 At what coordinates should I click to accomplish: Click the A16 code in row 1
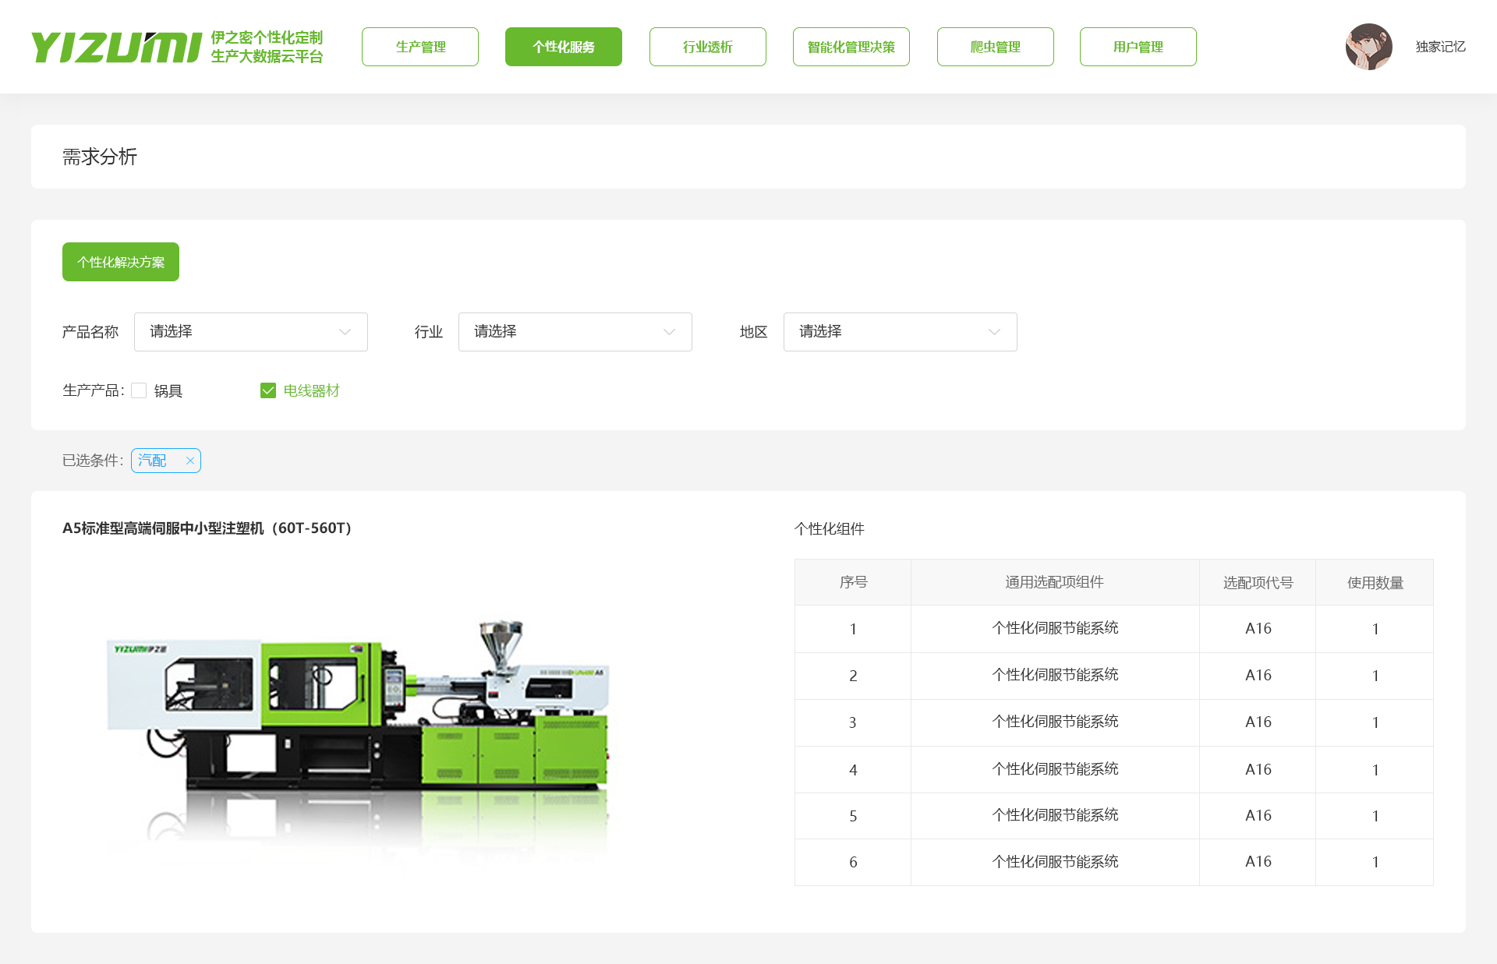point(1258,628)
